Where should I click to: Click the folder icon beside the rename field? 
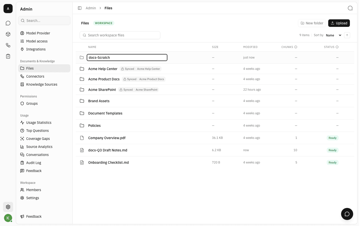(82, 58)
